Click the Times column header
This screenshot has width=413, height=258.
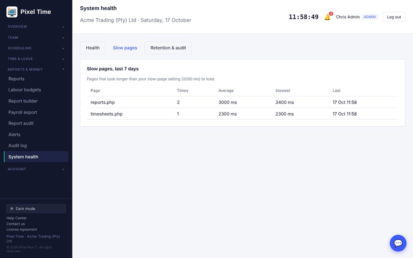pos(182,90)
